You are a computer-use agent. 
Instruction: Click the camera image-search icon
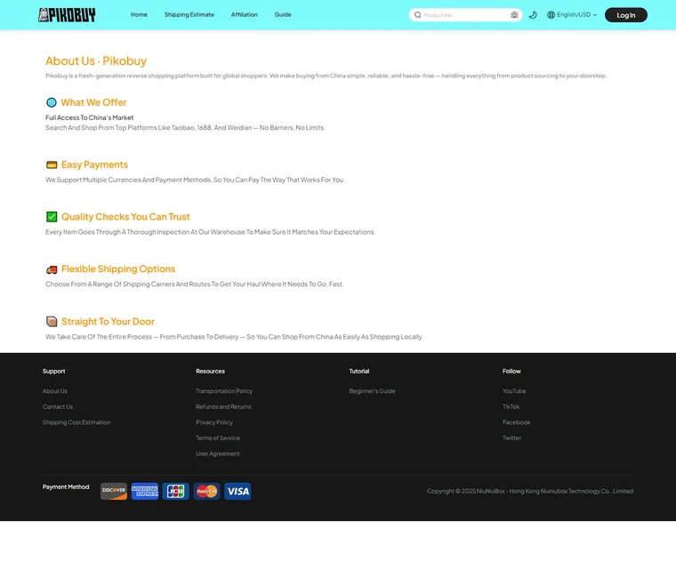pos(514,15)
